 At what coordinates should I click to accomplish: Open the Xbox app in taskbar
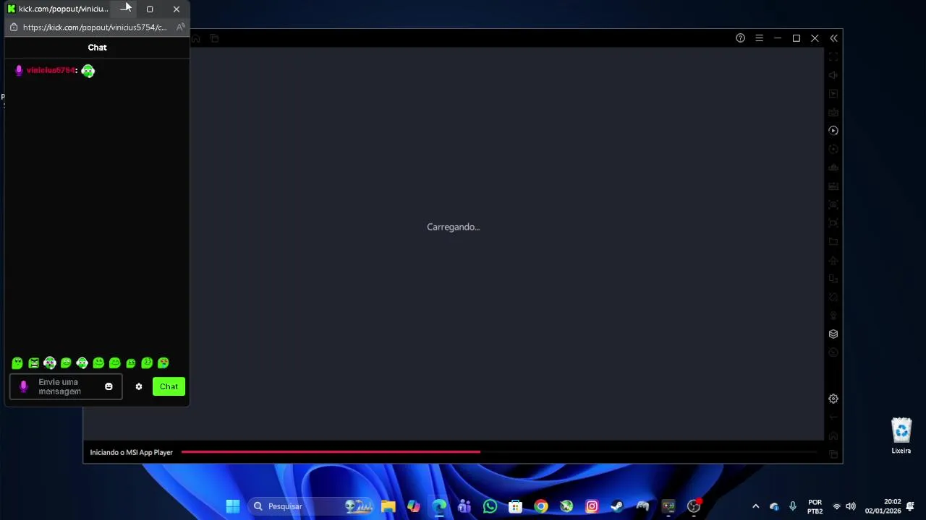click(566, 506)
